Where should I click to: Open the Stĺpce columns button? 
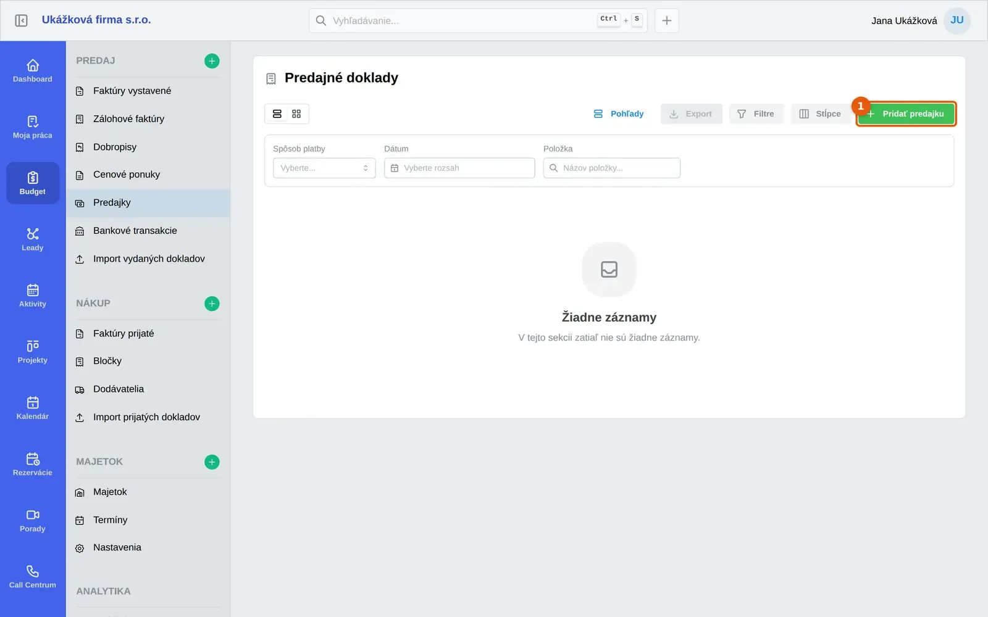[x=820, y=114]
